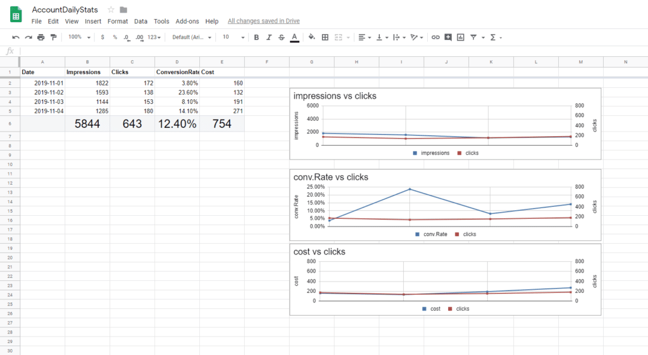Expand the filter views dropdown arrow
Image resolution: width=648 pixels, height=355 pixels.
[x=483, y=37]
